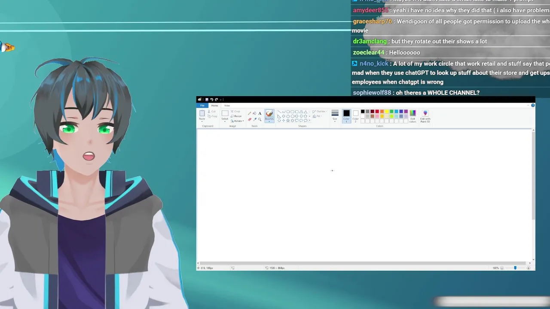Expand the Shapes gallery more arrow

click(309, 121)
